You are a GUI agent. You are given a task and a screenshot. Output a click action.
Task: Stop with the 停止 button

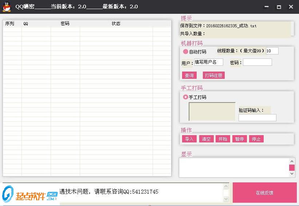tap(256, 139)
